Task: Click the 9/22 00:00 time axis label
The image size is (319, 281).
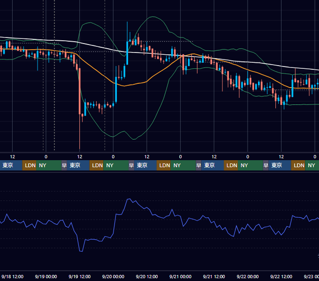Action: [x=248, y=276]
